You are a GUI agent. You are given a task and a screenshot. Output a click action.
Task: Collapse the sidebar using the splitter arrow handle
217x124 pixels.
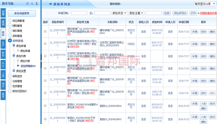point(41,61)
